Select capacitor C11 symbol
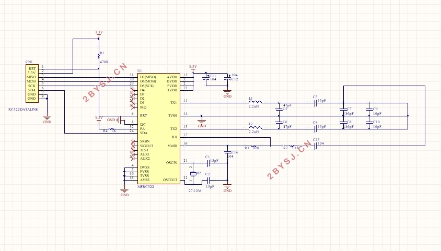The image size is (441, 251). pos(206,79)
